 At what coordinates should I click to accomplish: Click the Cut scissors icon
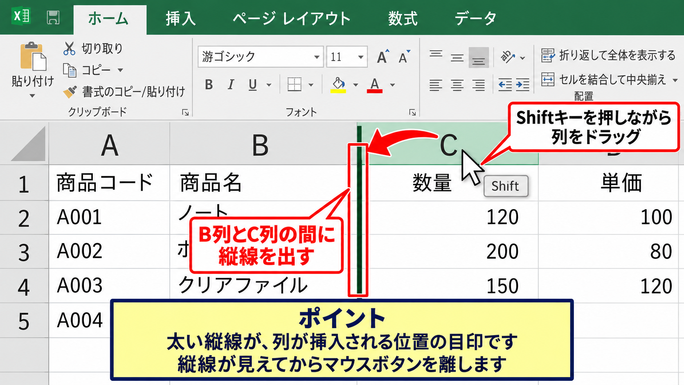[69, 48]
